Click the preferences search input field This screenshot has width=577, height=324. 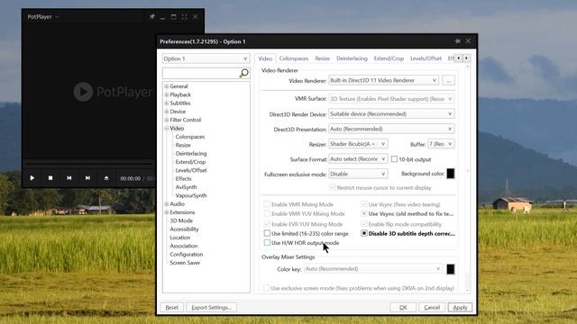[x=201, y=73]
